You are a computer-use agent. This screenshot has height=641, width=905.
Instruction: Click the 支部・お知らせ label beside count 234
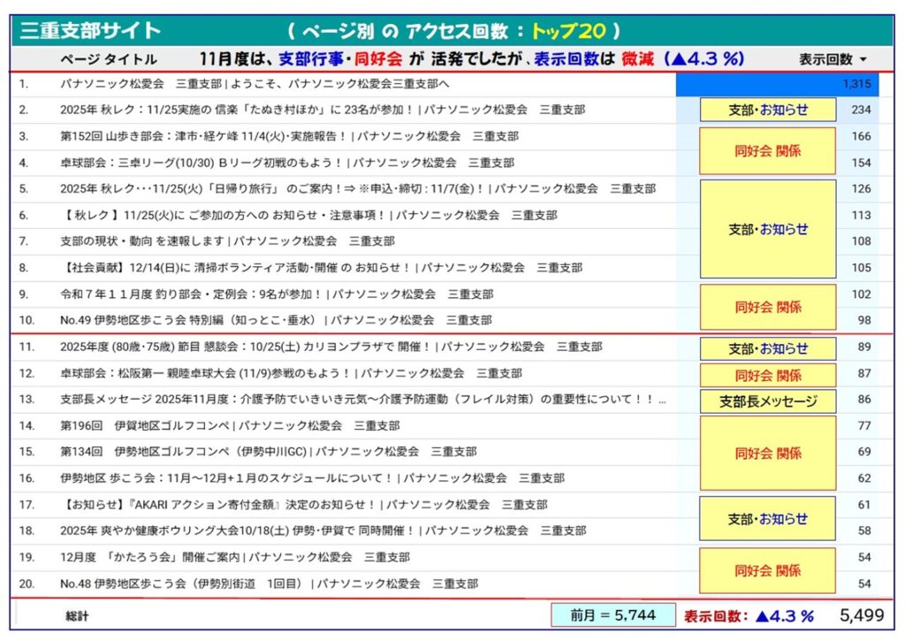click(x=767, y=110)
